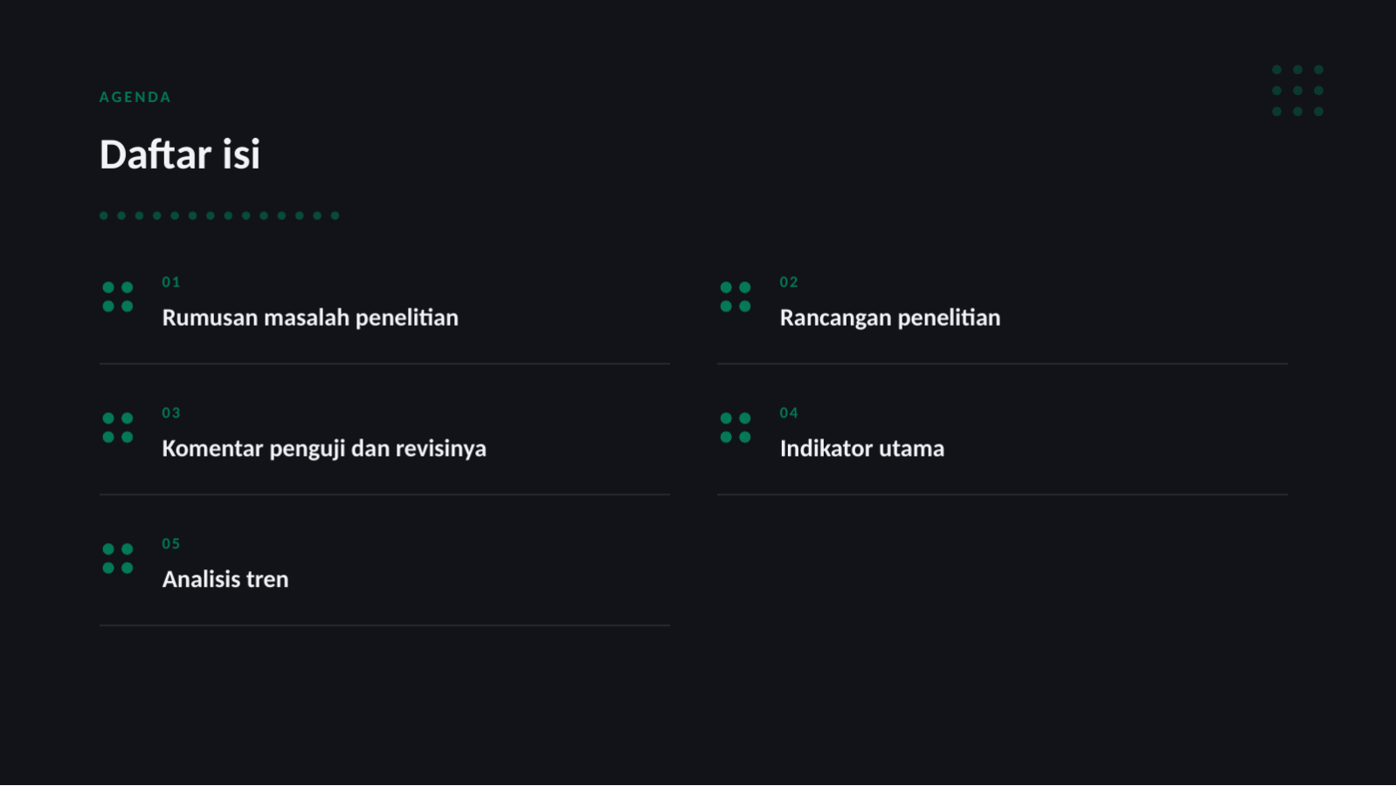This screenshot has height=786, width=1396.
Task: Select the 04 number label
Action: (789, 413)
